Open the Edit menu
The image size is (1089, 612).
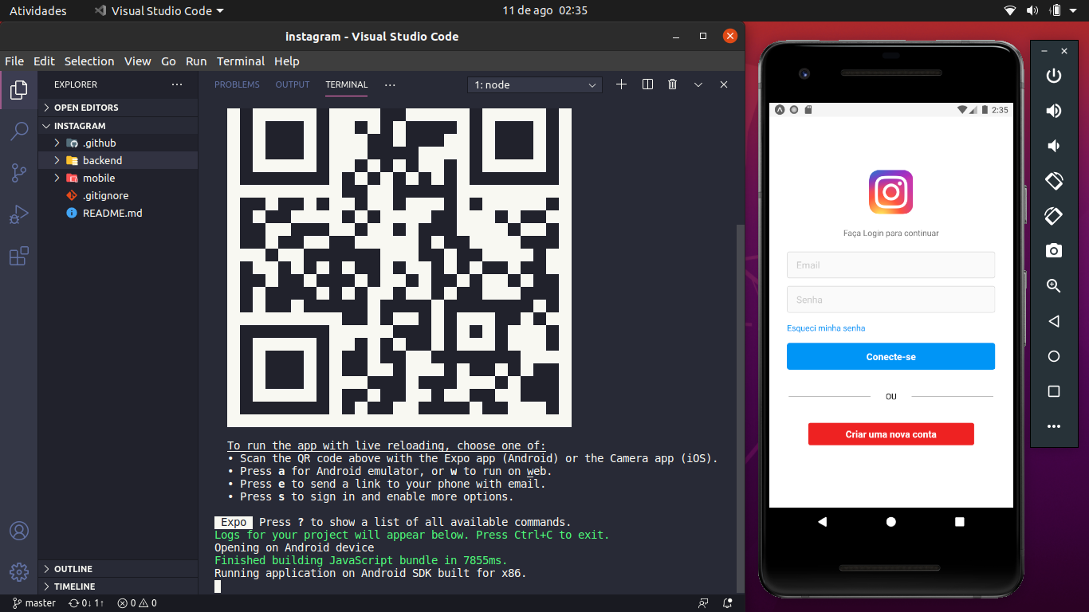pos(44,61)
